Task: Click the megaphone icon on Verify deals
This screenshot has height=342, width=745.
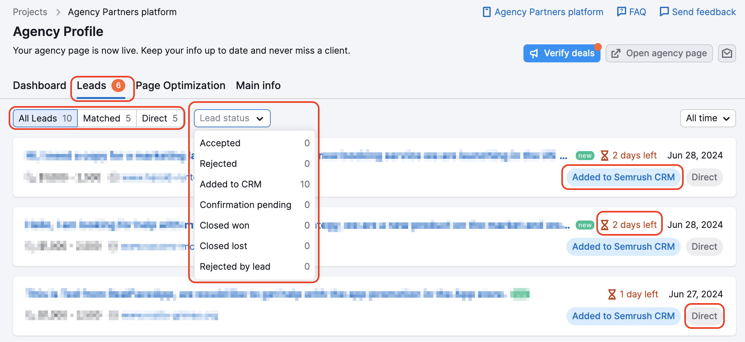Action: point(534,53)
